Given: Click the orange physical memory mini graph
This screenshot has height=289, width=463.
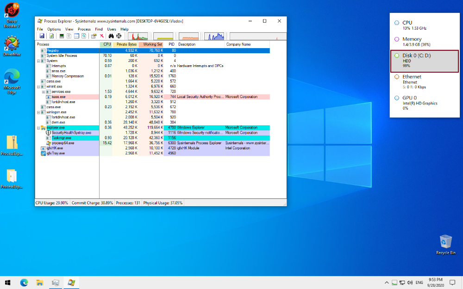Looking at the screenshot, I should 189,36.
